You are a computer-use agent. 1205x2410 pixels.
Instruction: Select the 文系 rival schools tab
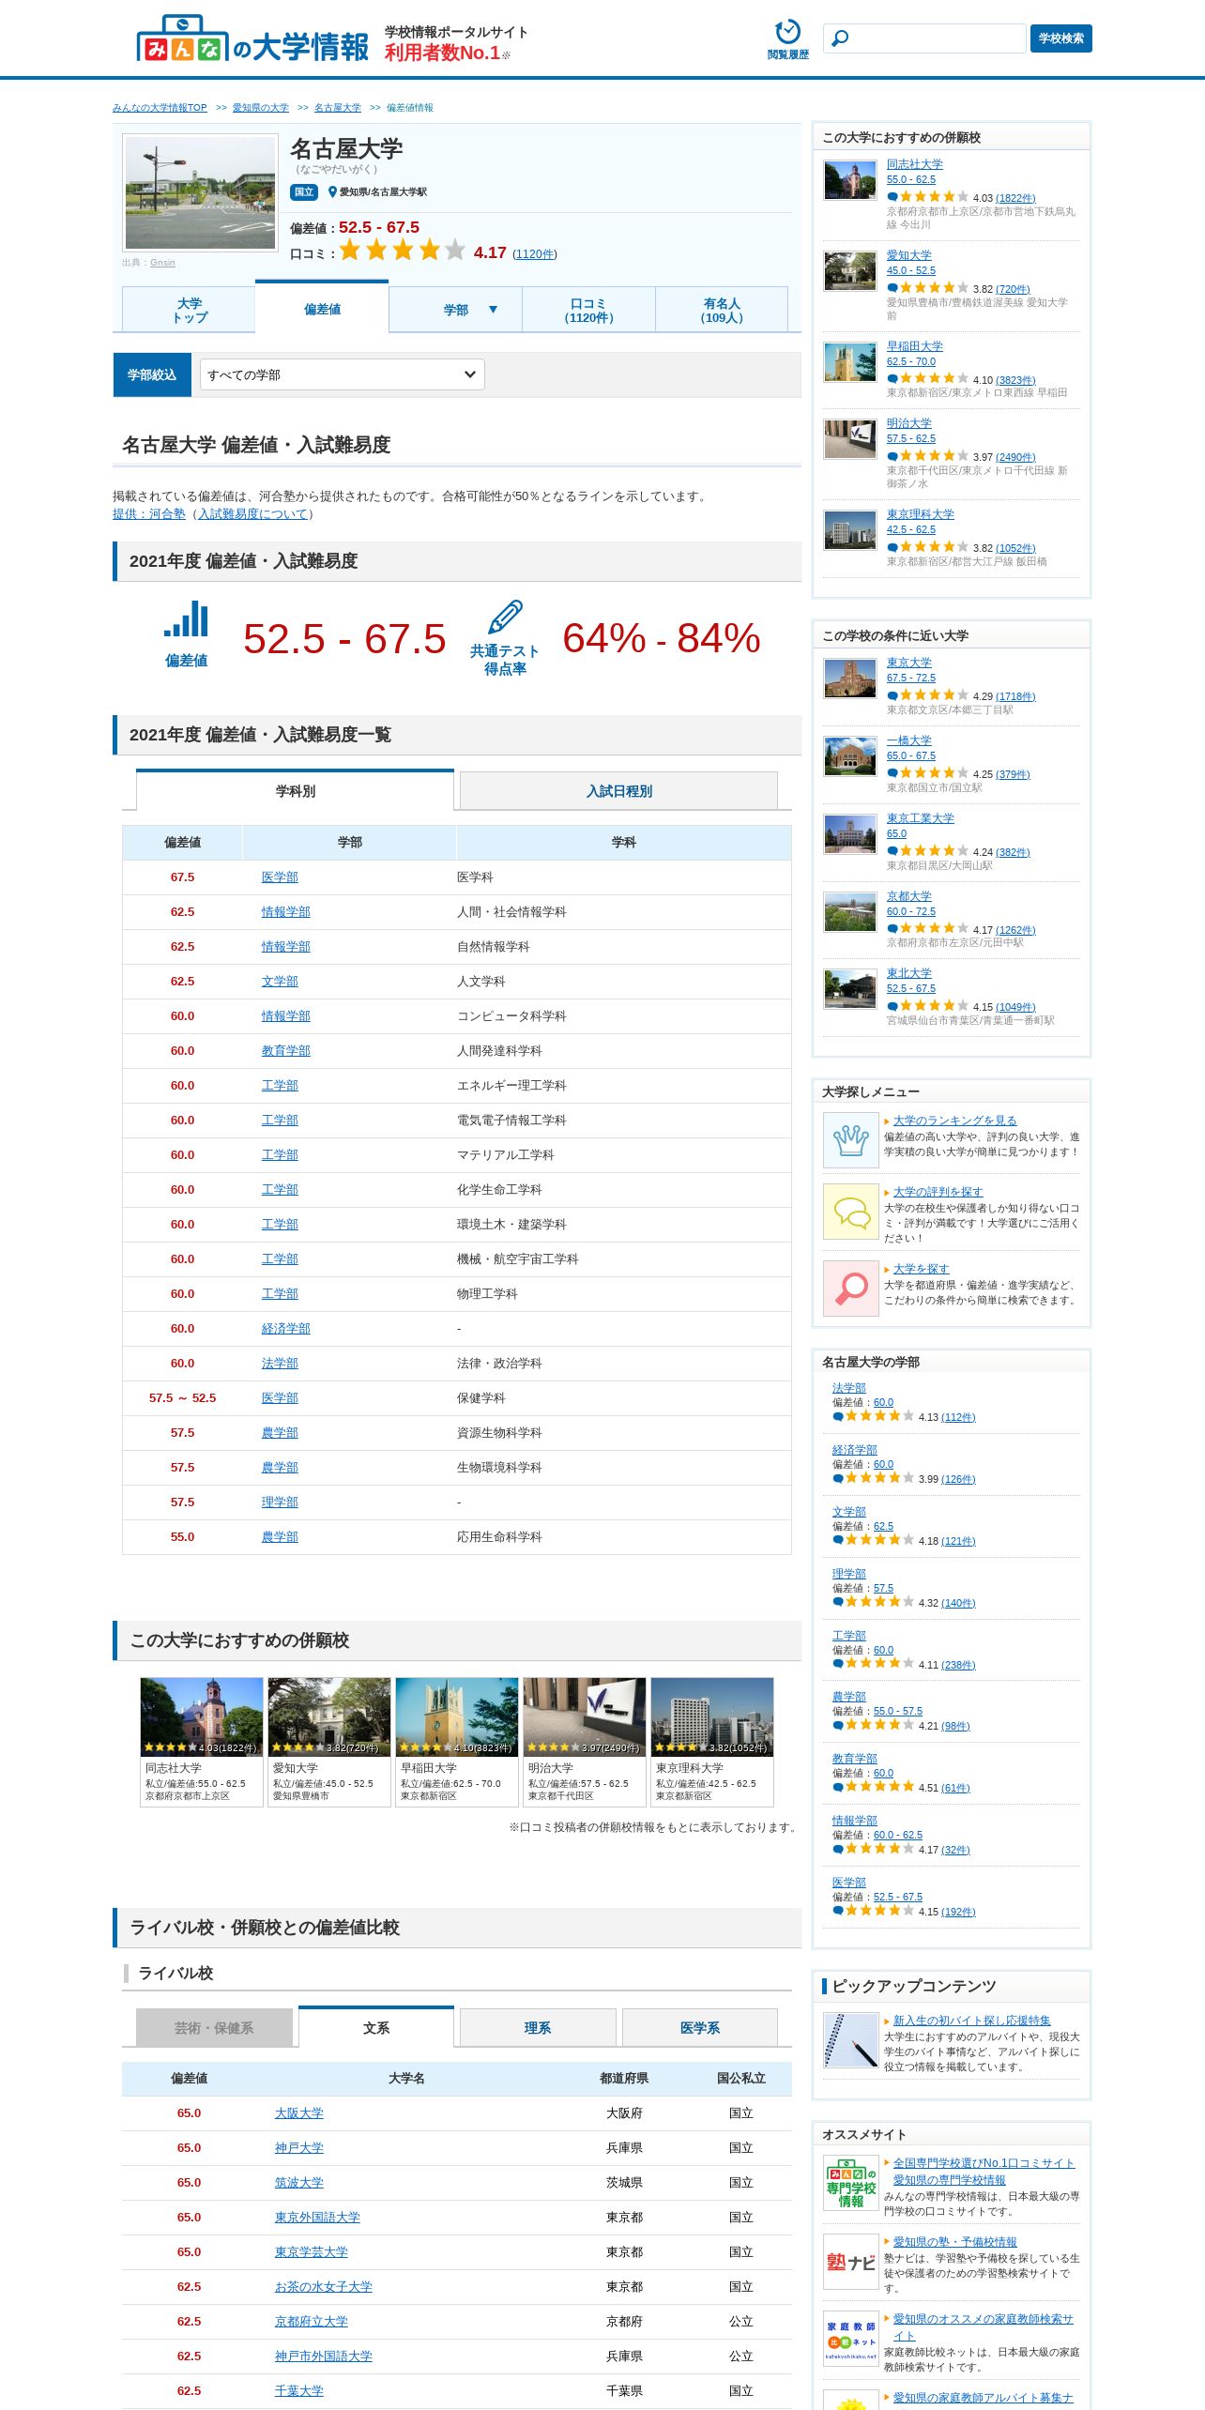(x=376, y=2027)
